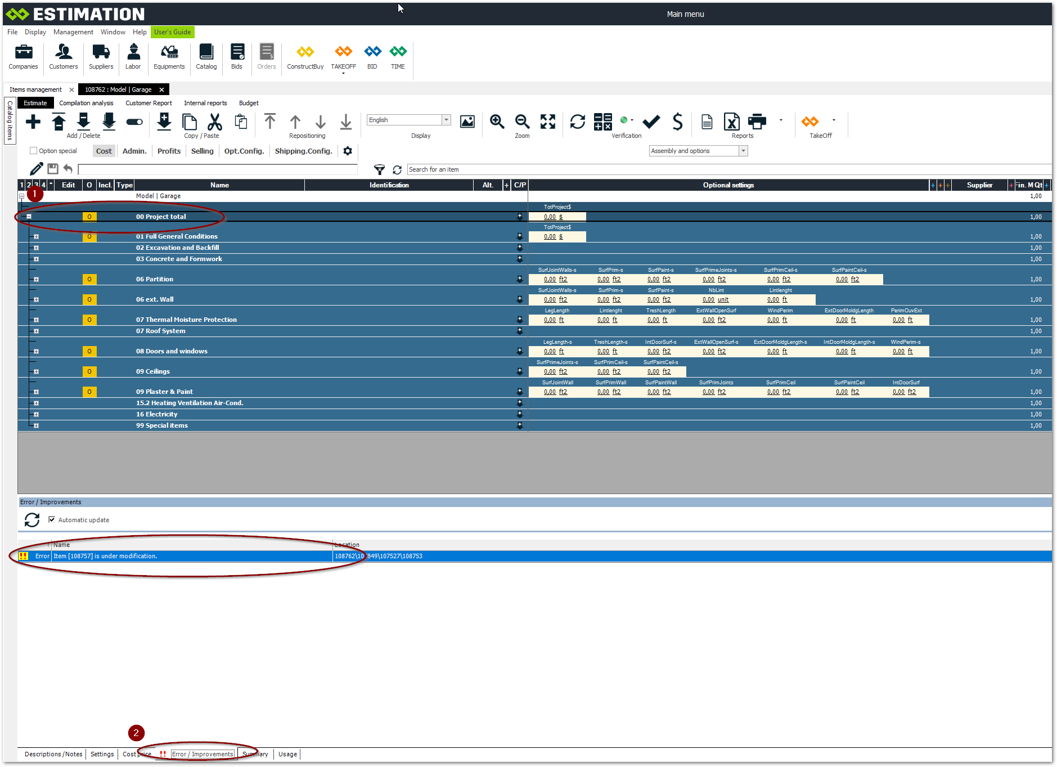Enable the Option special checkbox
1057x767 pixels.
[34, 151]
